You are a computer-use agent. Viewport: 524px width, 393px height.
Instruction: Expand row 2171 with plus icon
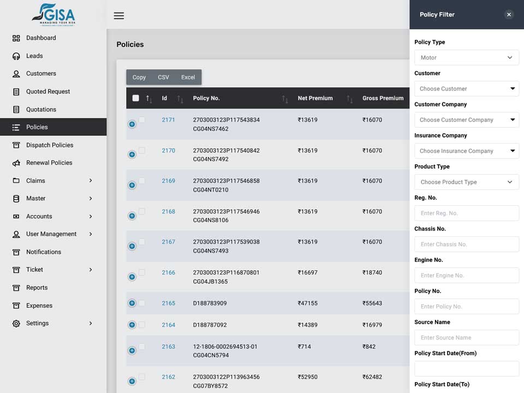point(132,124)
